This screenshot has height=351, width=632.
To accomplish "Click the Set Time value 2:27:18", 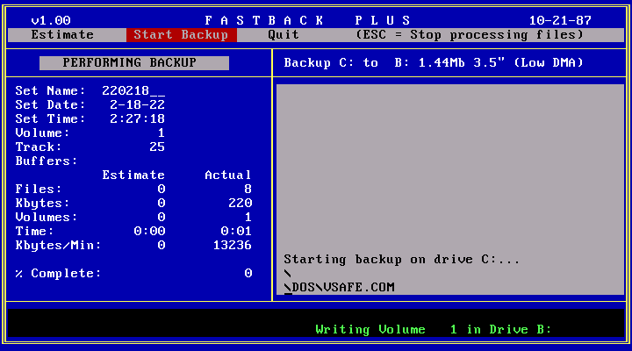I will click(x=137, y=118).
